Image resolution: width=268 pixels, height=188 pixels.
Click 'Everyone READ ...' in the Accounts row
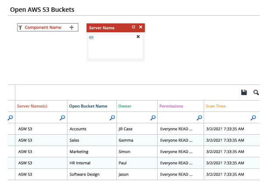176,129
